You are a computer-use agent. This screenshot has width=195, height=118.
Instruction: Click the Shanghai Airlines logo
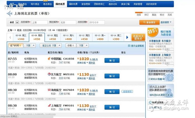50,106
